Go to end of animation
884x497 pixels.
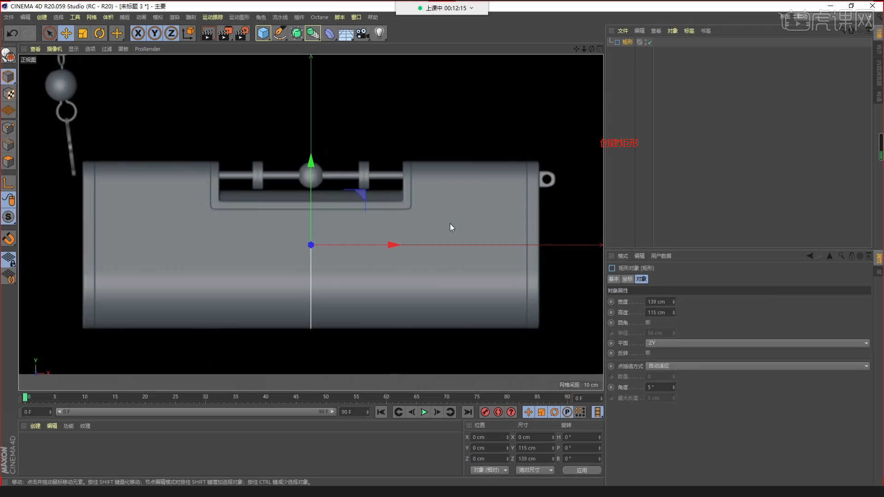(x=468, y=412)
